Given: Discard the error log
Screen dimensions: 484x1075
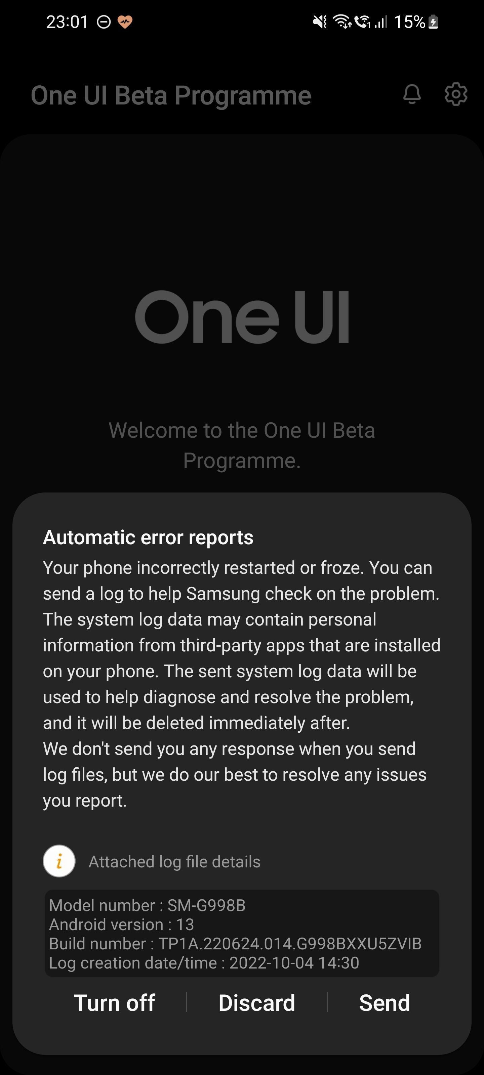Looking at the screenshot, I should 257,1003.
